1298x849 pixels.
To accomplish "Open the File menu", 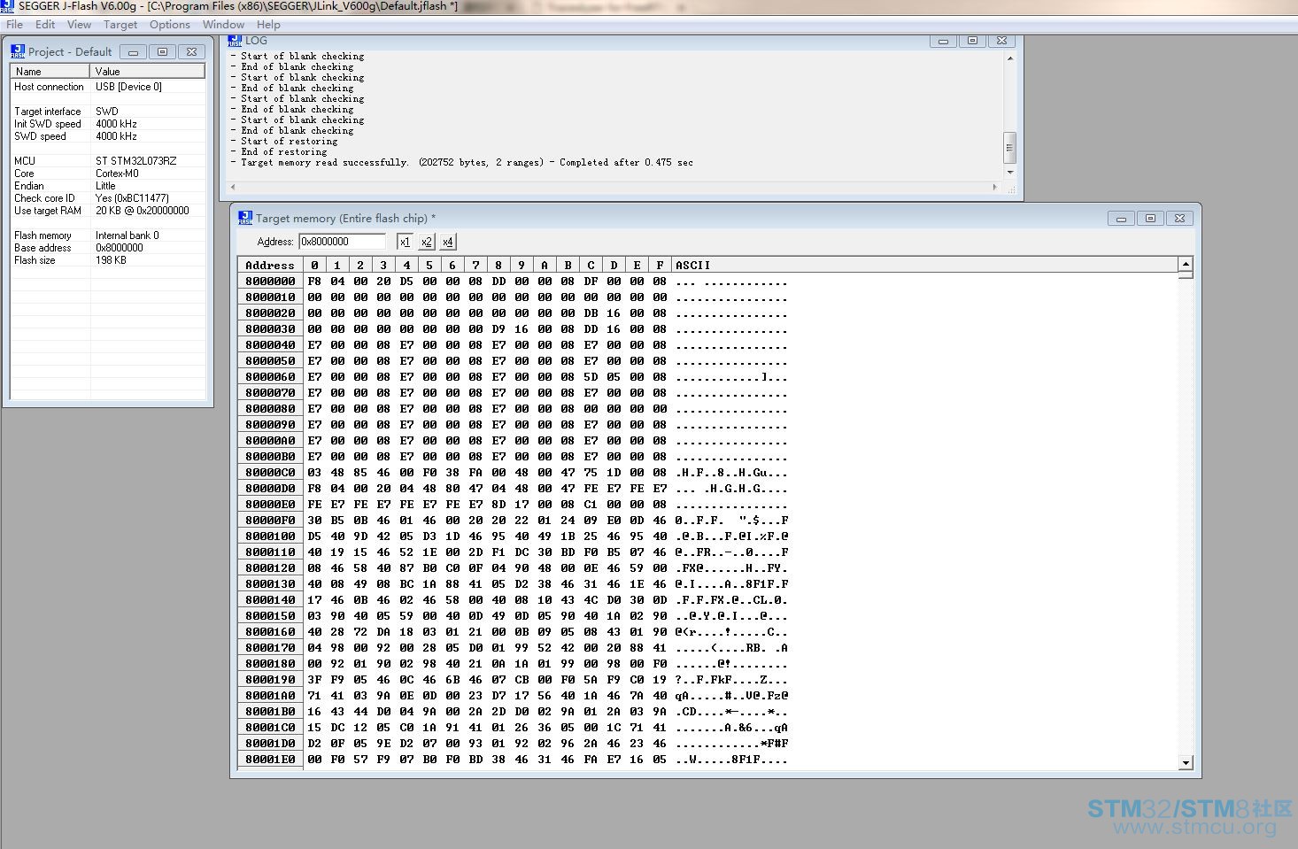I will coord(14,25).
